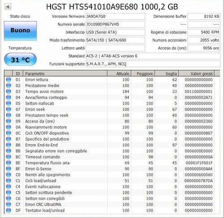224x218 pixels.
Task: Click the Numero seriale field
Action: pos(115,24)
